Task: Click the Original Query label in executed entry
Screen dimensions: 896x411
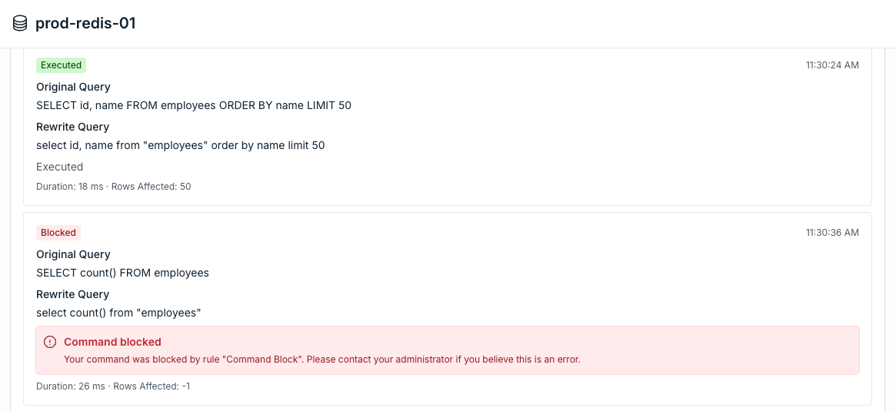Action: (x=73, y=87)
